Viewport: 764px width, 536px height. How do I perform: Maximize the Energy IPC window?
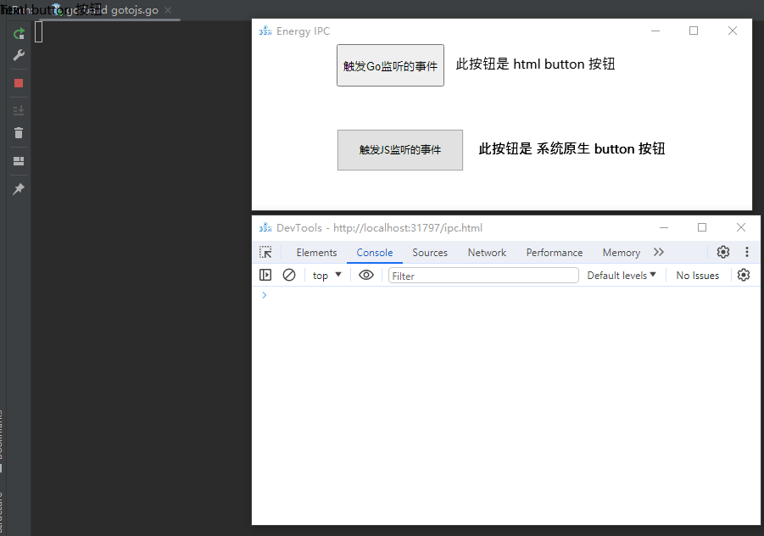[694, 31]
